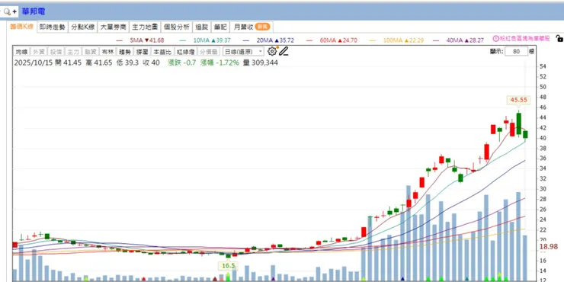The height and width of the screenshot is (282, 564).
Task: Click the 量 309,344 volume value
Action: click(261, 62)
